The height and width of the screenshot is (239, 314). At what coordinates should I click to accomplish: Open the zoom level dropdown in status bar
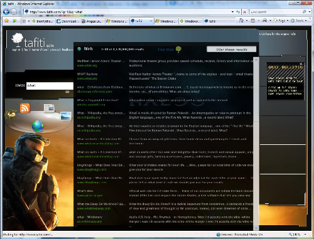[x=305, y=235]
